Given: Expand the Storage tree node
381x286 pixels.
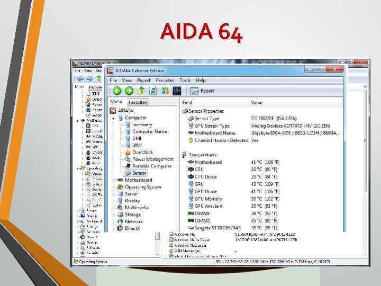Looking at the screenshot, I should [x=113, y=215].
